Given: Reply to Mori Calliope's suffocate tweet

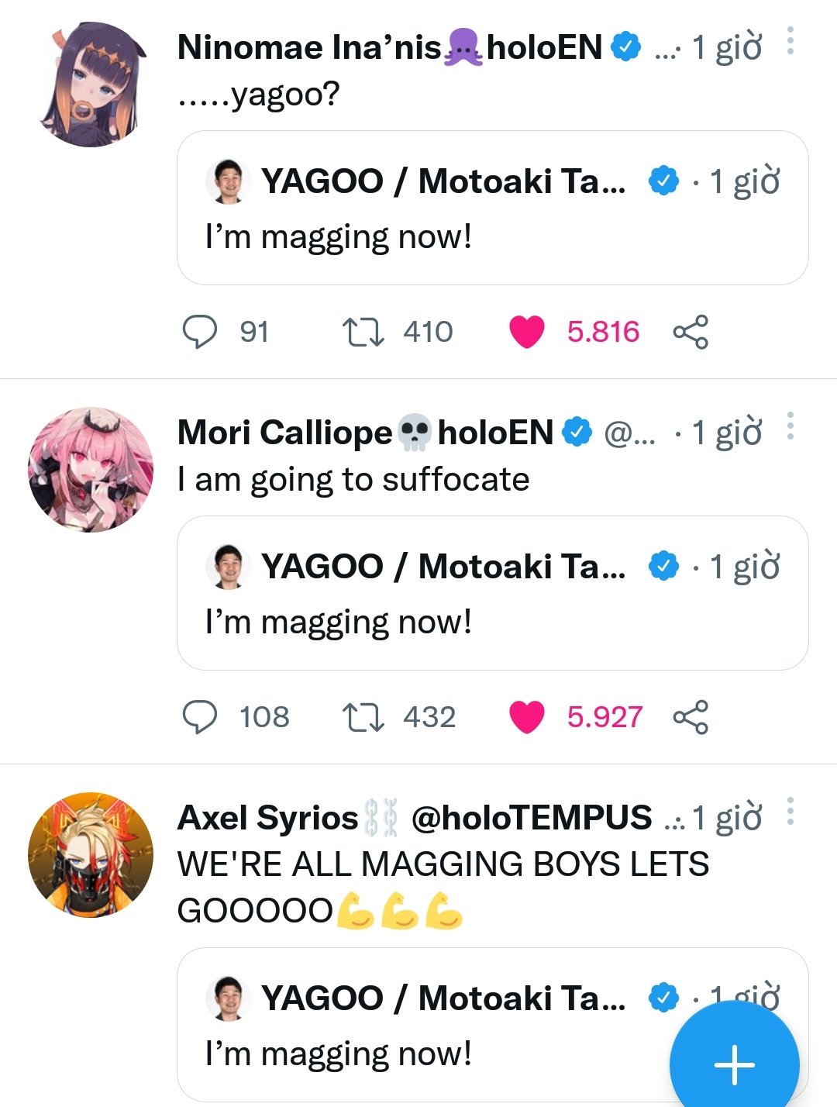Looking at the screenshot, I should 200,717.
